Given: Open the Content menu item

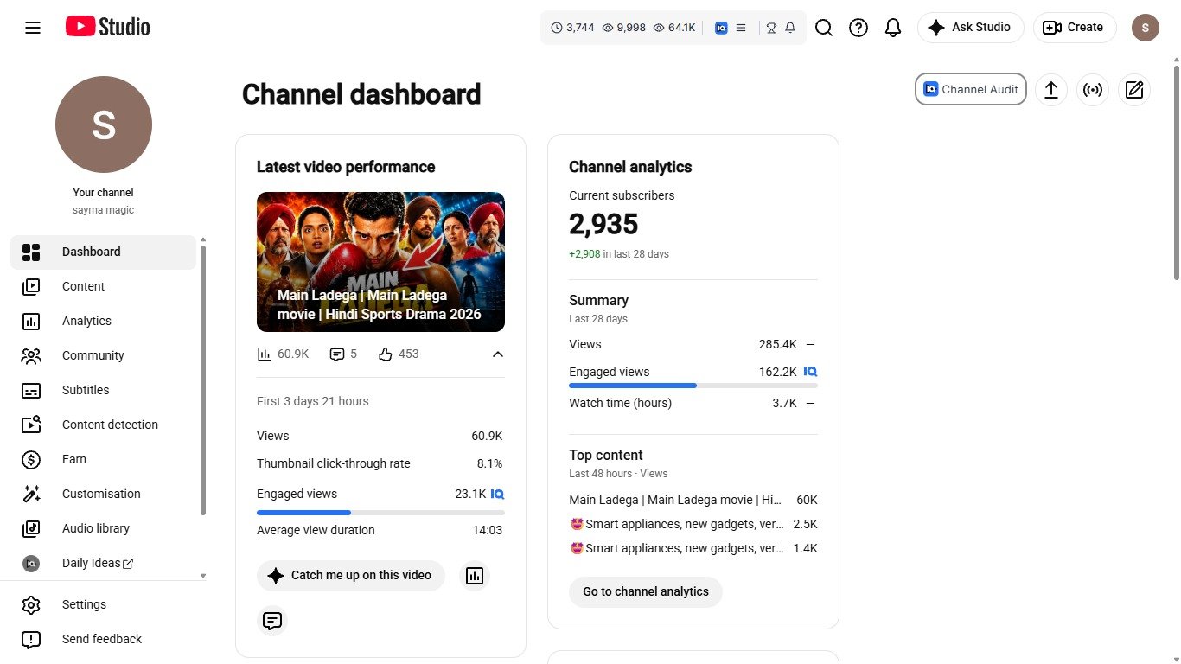Looking at the screenshot, I should pyautogui.click(x=104, y=286).
